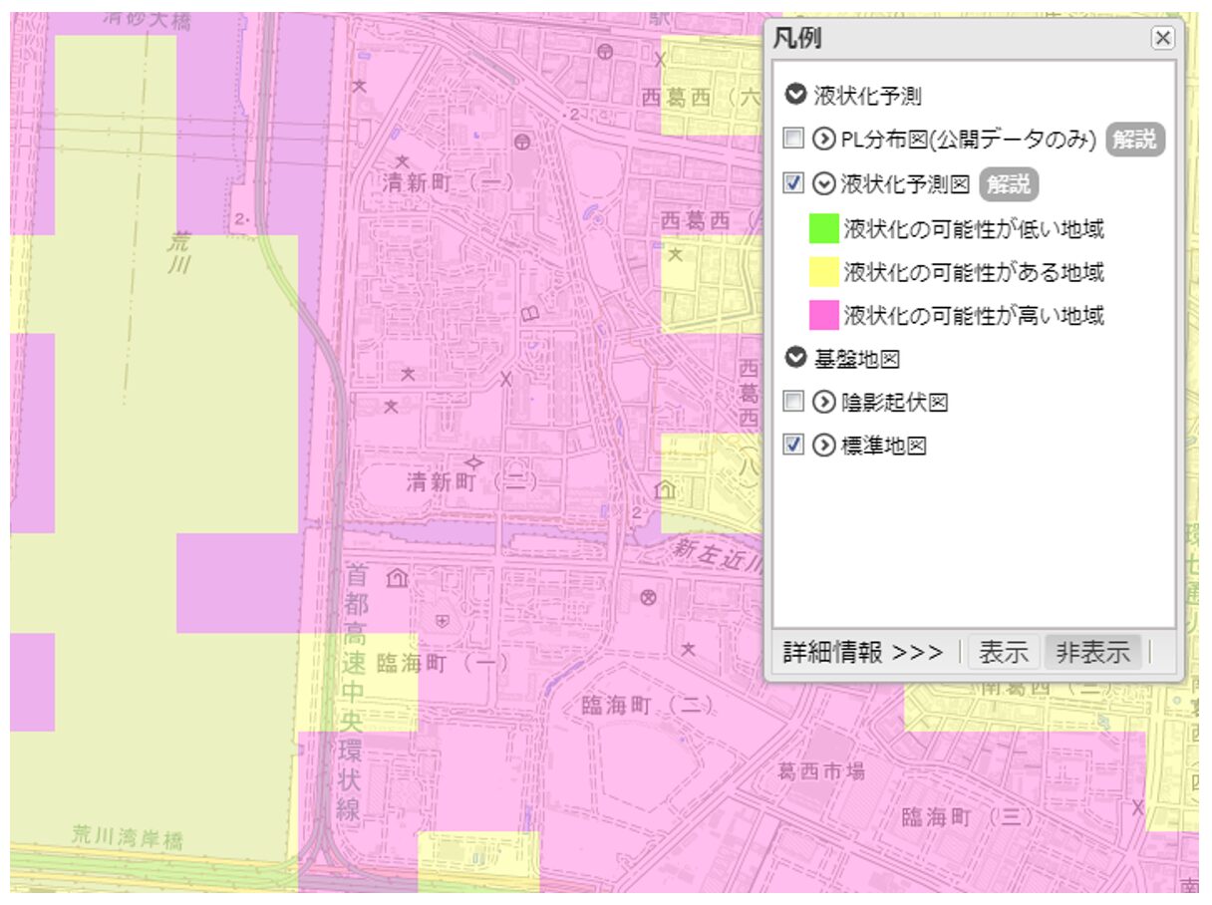Click the 非表示 hide button

(x=1092, y=652)
